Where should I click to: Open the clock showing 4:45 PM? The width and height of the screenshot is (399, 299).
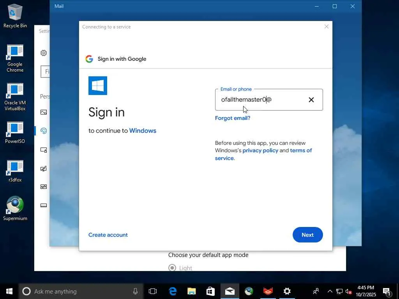[365, 291]
